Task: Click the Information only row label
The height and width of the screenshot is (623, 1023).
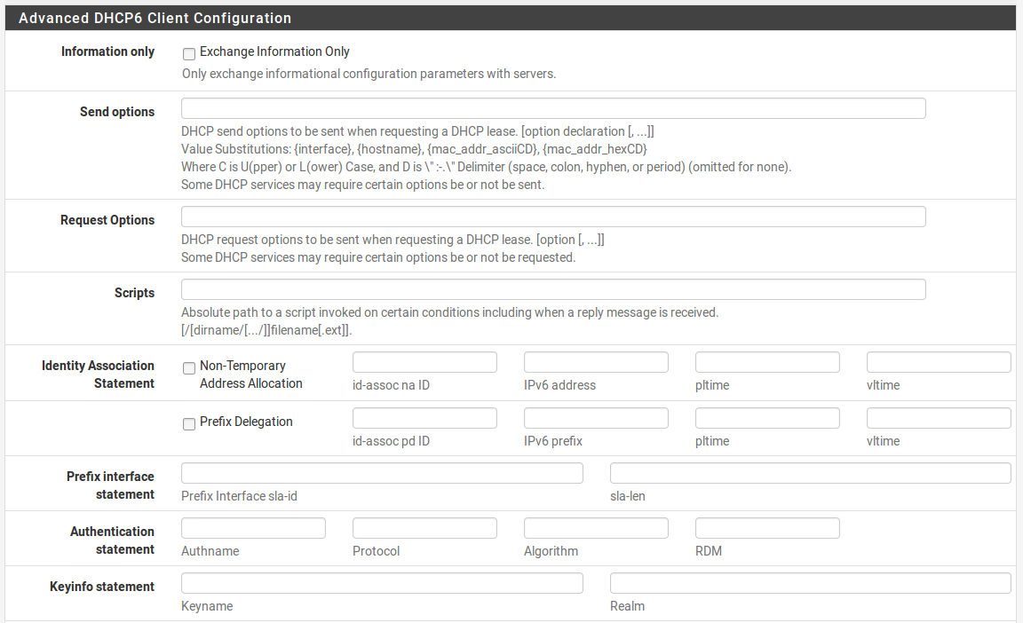Action: [107, 51]
